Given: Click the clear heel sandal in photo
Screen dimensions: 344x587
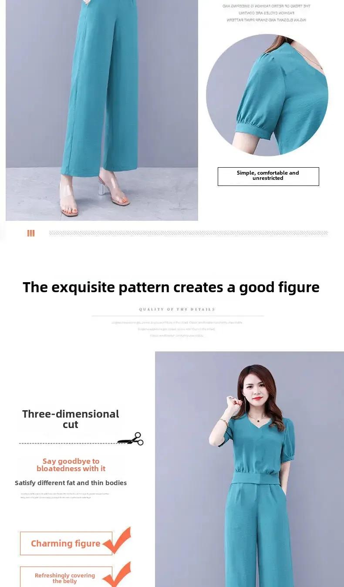Looking at the screenshot, I should pyautogui.click(x=114, y=192).
